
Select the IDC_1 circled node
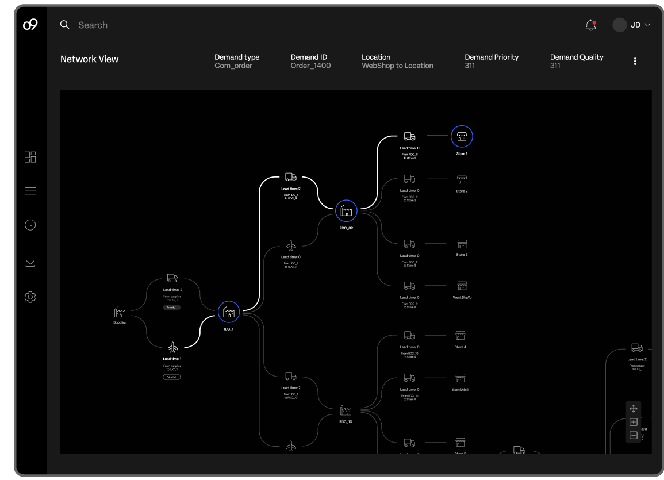[229, 312]
